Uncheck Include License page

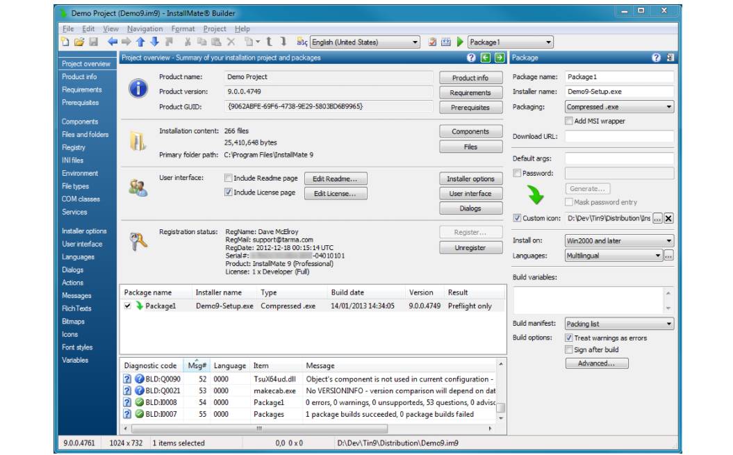228,192
